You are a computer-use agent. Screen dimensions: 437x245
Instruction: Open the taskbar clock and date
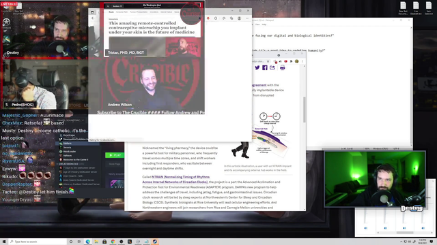(x=423, y=242)
